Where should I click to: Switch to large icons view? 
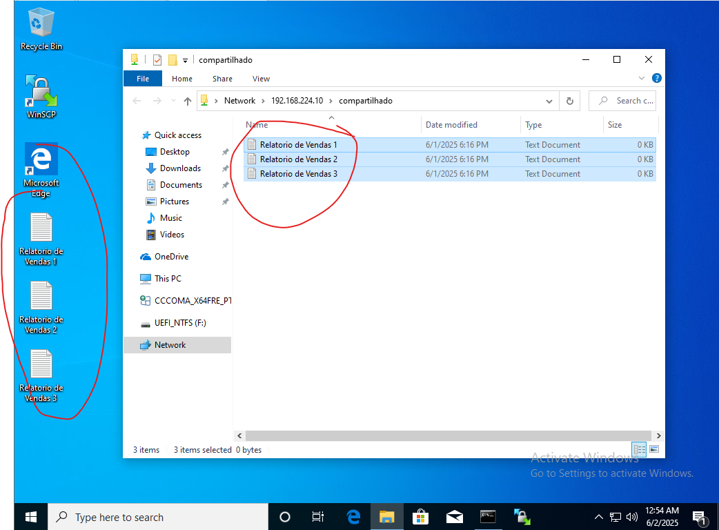(654, 449)
